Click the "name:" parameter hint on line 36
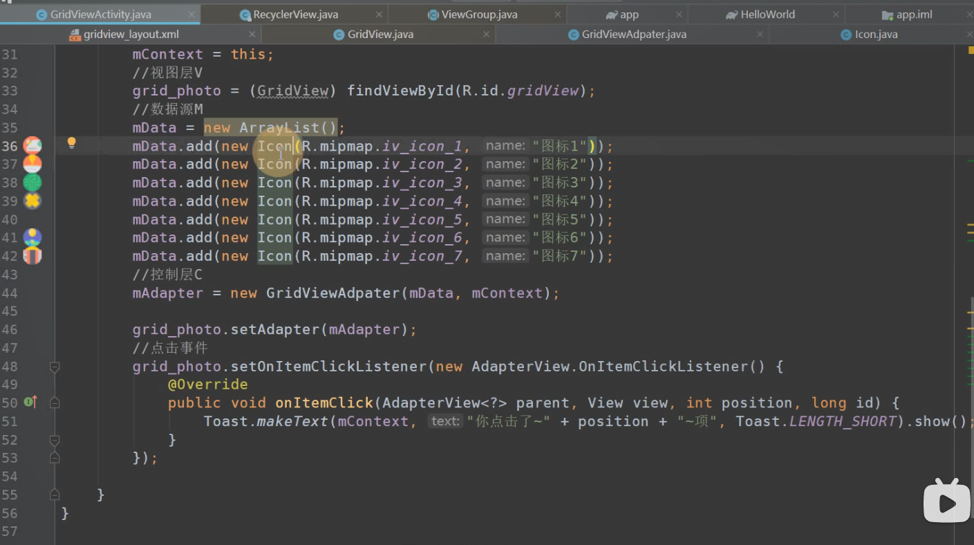This screenshot has height=545, width=974. 505,145
